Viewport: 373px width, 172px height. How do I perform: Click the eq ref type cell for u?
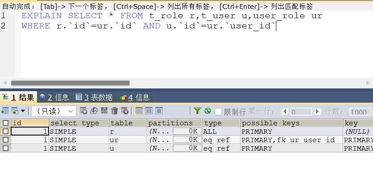pyautogui.click(x=221, y=148)
